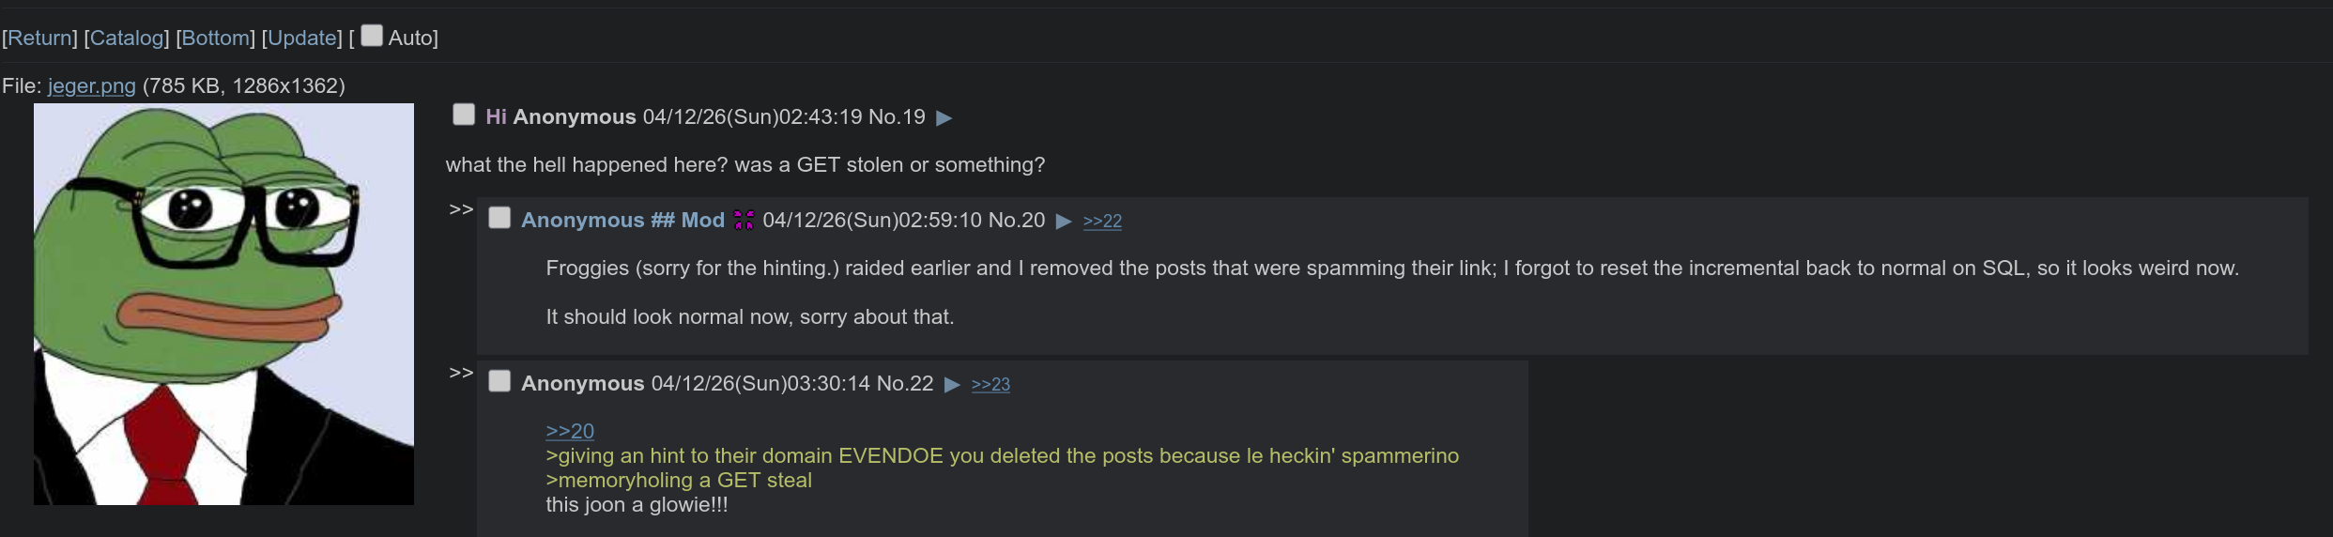Follow the >>23 backlink on post 22

(990, 385)
